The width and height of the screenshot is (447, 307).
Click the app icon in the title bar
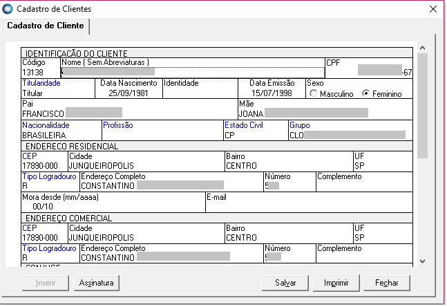pyautogui.click(x=8, y=9)
